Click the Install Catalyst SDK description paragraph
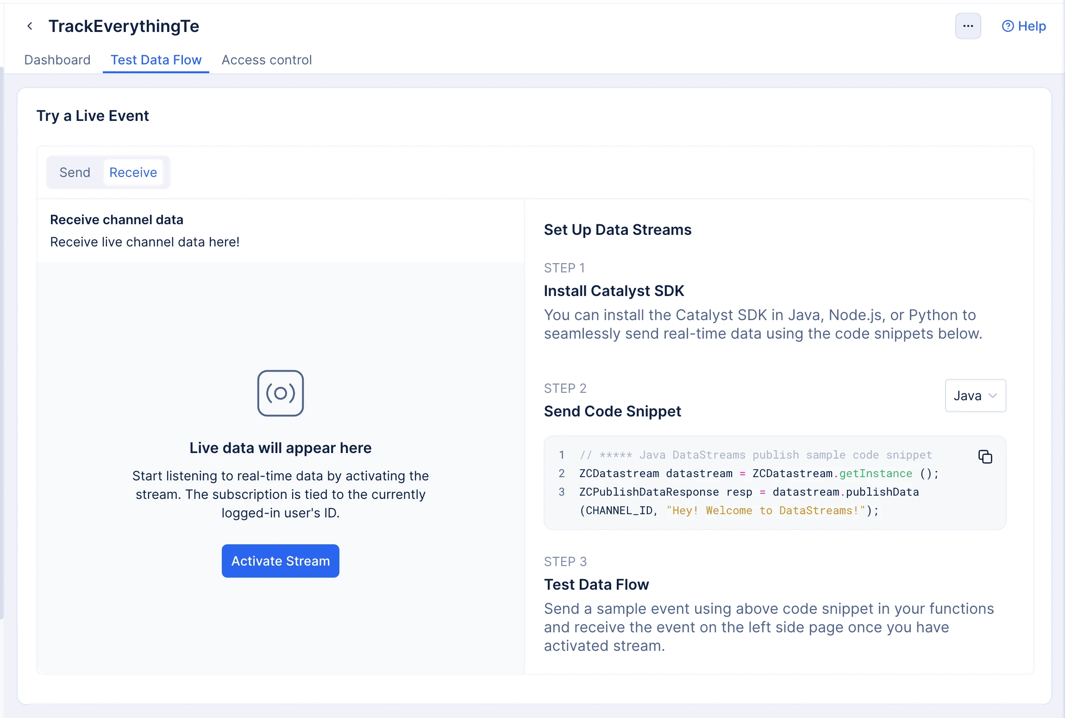 763,324
